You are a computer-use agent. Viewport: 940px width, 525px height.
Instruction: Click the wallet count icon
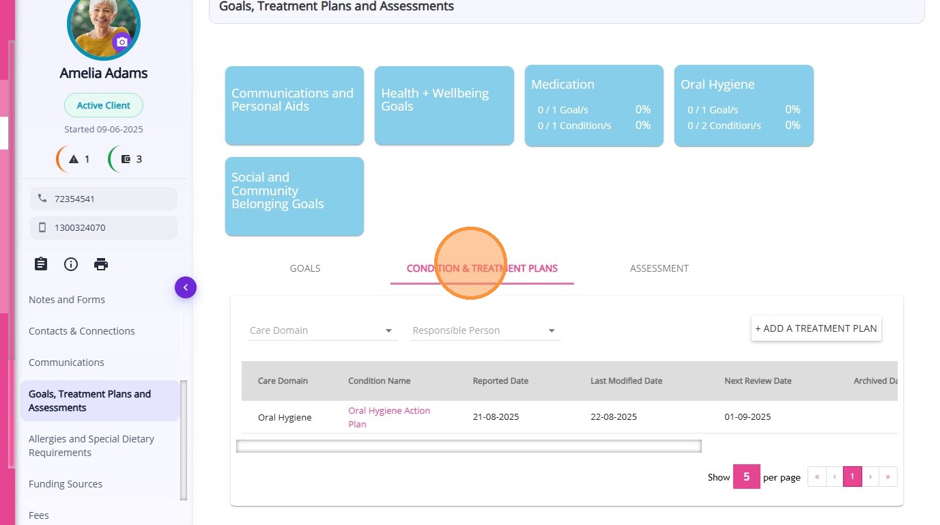point(126,159)
